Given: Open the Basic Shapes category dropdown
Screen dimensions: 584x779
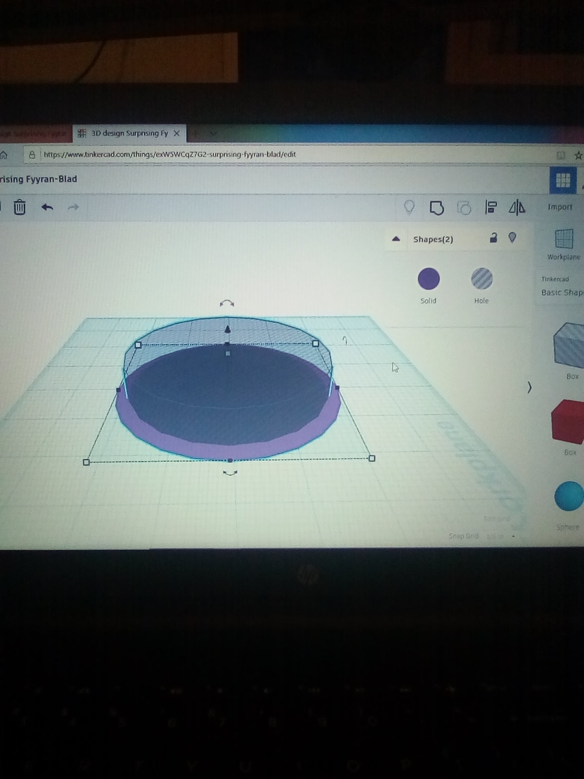Looking at the screenshot, I should click(x=562, y=292).
